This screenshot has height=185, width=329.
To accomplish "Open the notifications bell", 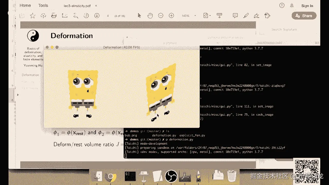I will (x=292, y=5).
